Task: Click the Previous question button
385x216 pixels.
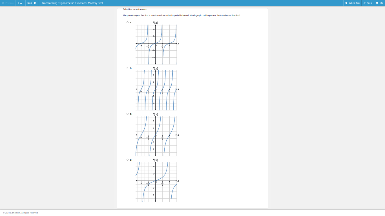Action: (x=8, y=3)
